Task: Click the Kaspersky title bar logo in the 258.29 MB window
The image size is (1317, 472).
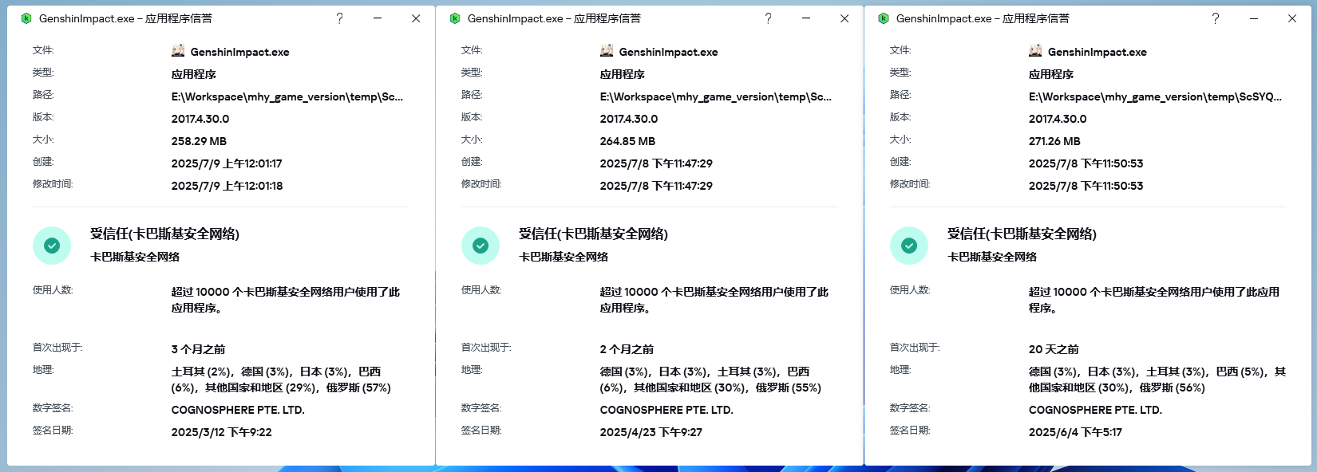Action: pos(26,18)
